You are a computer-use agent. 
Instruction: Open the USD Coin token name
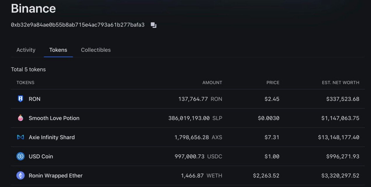pyautogui.click(x=41, y=156)
